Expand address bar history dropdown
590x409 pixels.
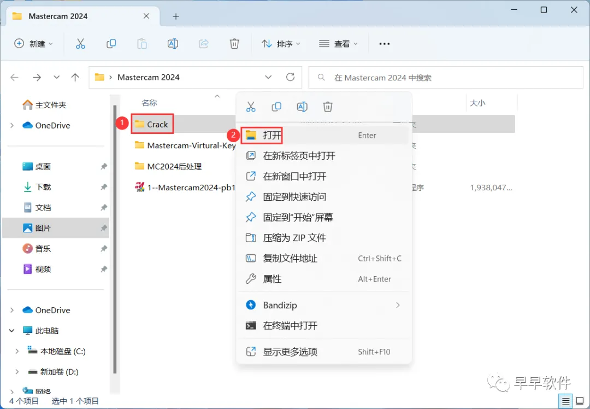coord(268,77)
